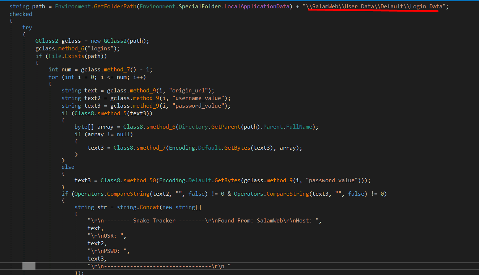479x275 pixels.
Task: Click the else keyword
Action: [x=68, y=167]
